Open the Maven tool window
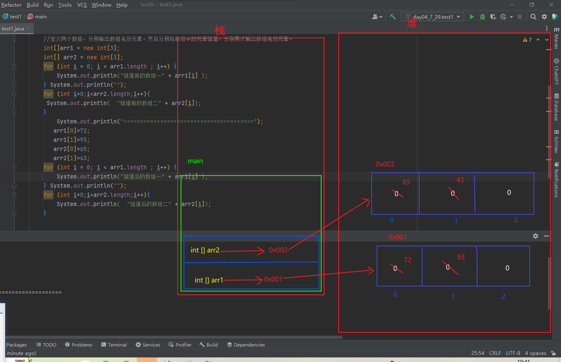Viewport: 561px width, 362px height. tap(556, 38)
